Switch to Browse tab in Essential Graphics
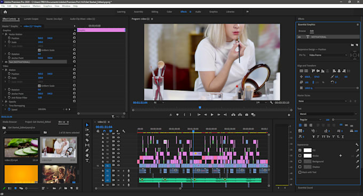 coord(302,31)
